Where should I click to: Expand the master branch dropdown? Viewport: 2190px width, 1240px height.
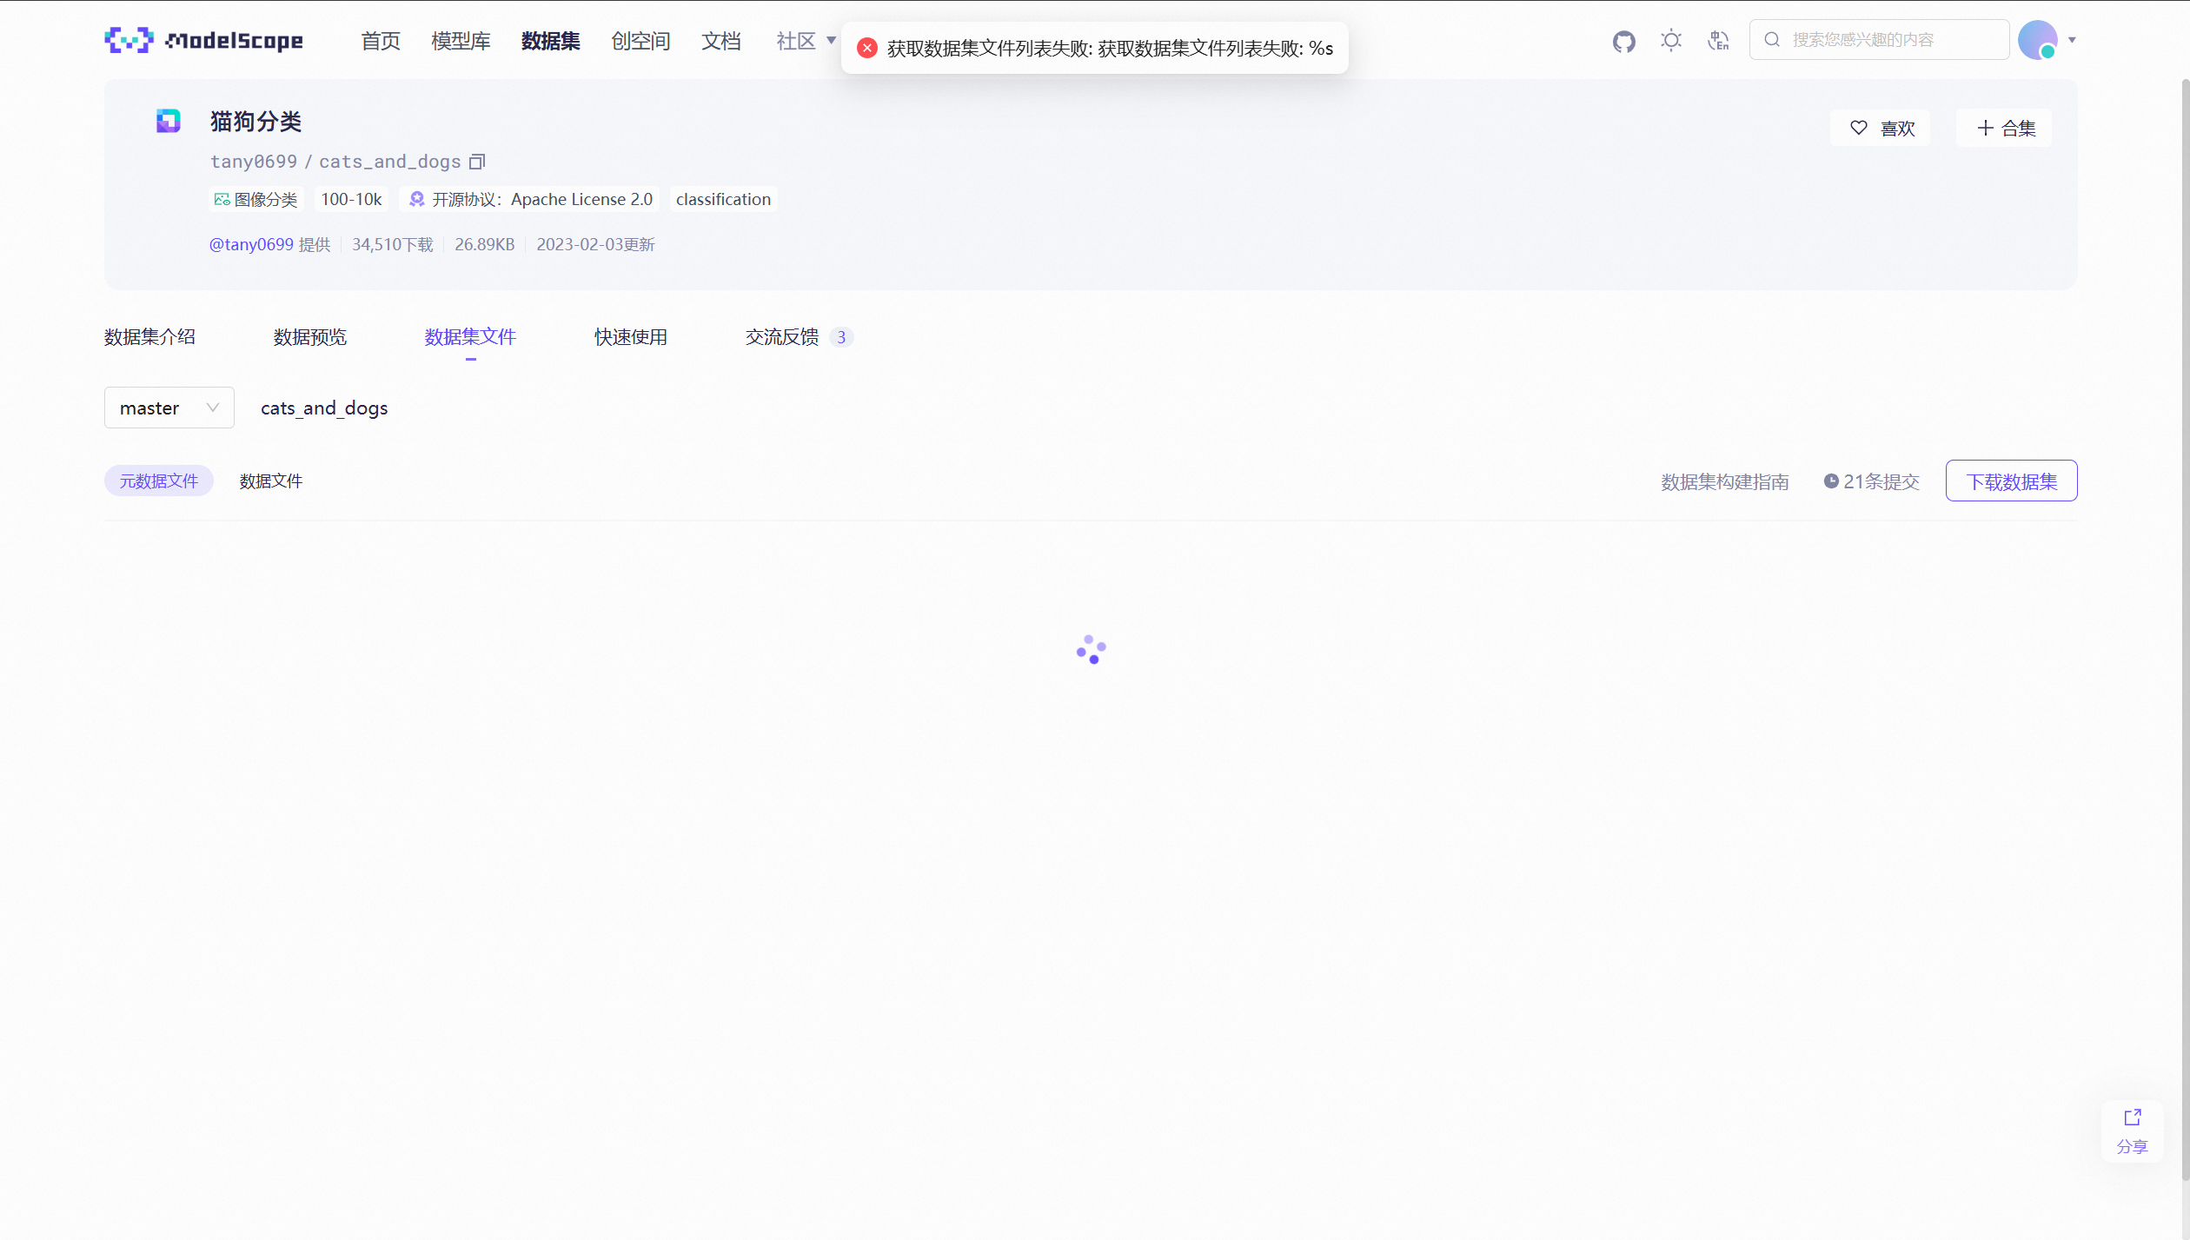169,408
